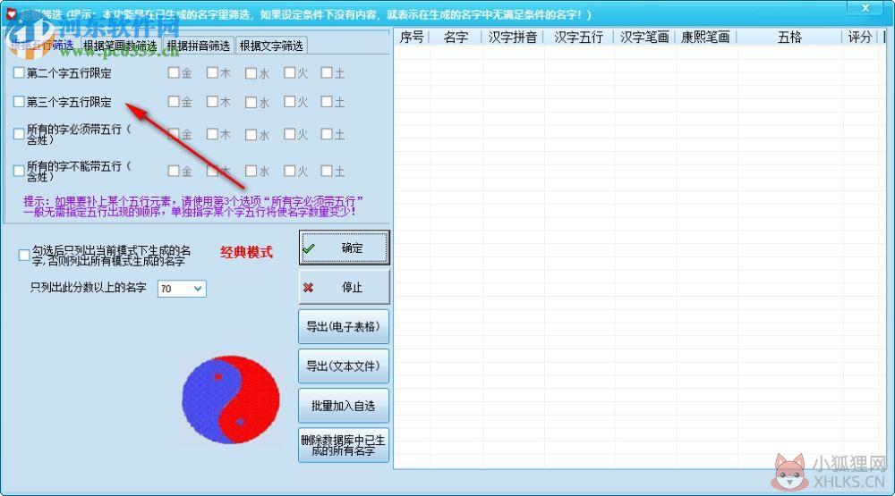Click the 确定 confirm button
The width and height of the screenshot is (895, 496).
[x=345, y=248]
